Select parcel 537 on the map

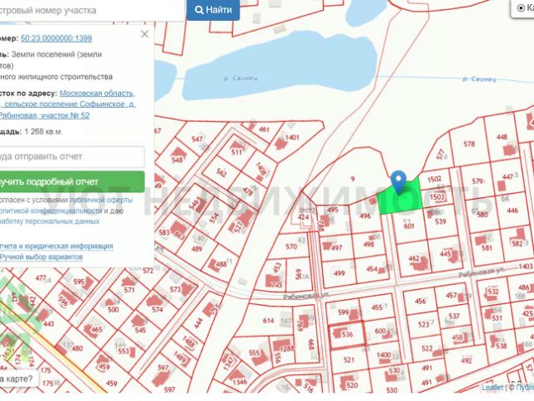[x=454, y=317]
